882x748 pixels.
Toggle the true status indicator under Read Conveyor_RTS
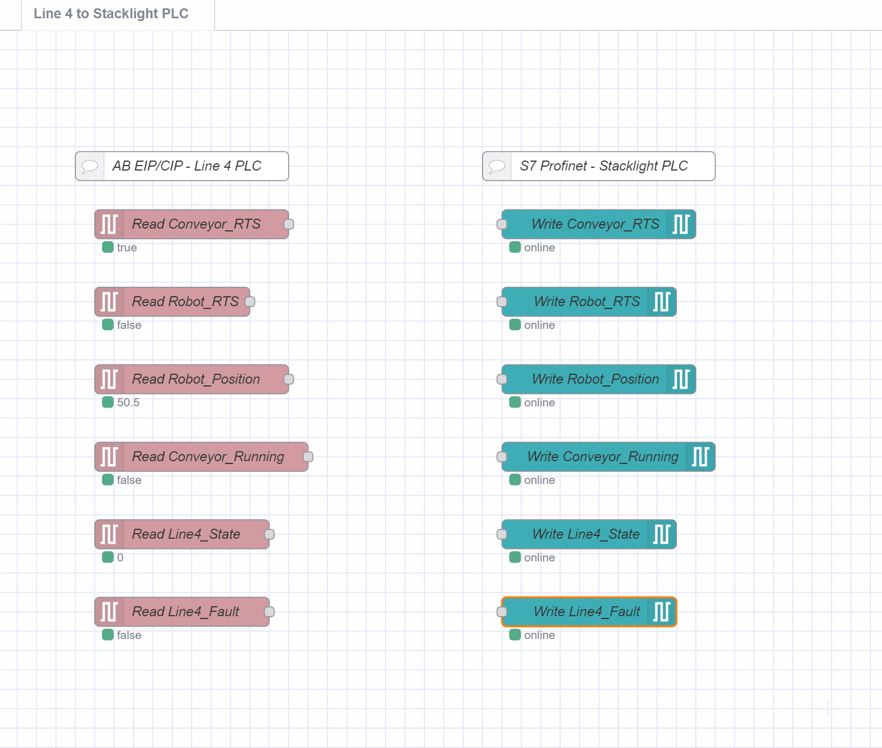(x=108, y=247)
